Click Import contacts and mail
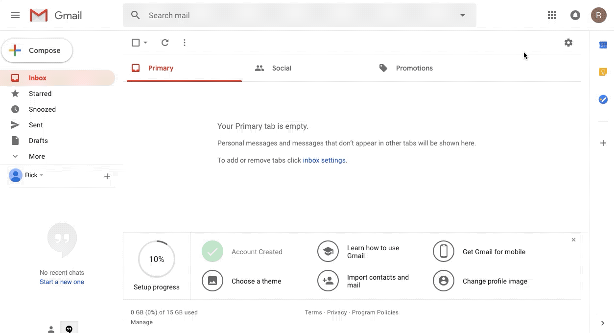 point(378,281)
